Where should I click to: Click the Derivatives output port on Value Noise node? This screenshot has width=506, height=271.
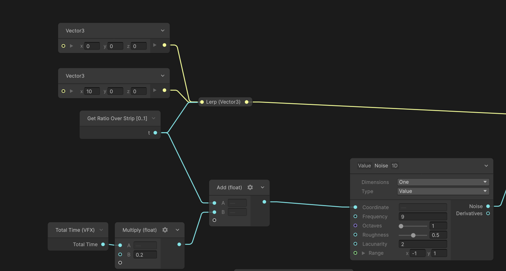[x=488, y=213]
